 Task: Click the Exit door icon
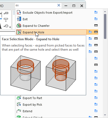[x=19, y=19]
